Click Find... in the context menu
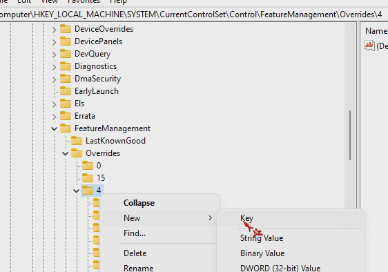The height and width of the screenshot is (272, 388). click(x=135, y=233)
